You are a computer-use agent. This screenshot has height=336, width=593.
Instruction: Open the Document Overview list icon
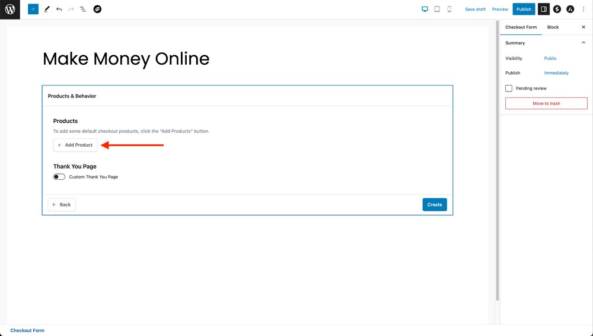[82, 9]
